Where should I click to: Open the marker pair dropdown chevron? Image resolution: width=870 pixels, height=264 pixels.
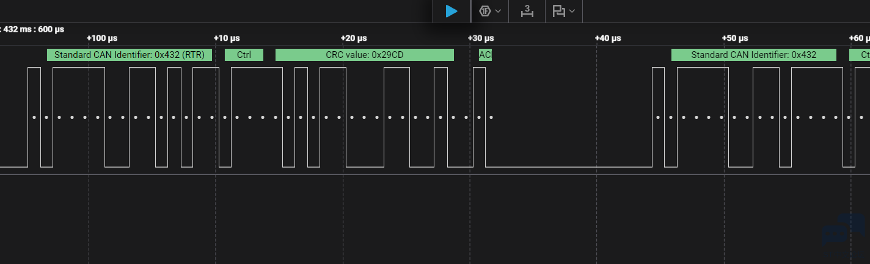point(572,11)
